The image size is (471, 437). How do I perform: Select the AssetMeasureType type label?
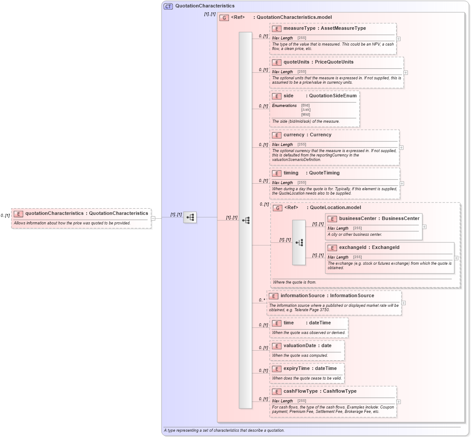(x=343, y=28)
